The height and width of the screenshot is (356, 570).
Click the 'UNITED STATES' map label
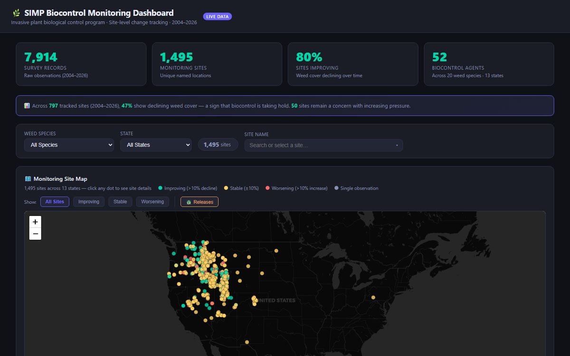(276, 300)
